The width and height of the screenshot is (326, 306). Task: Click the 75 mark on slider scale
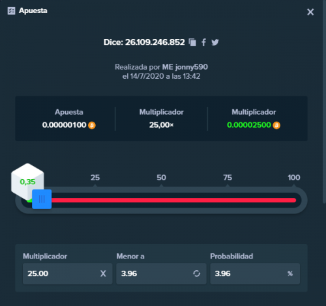point(228,178)
